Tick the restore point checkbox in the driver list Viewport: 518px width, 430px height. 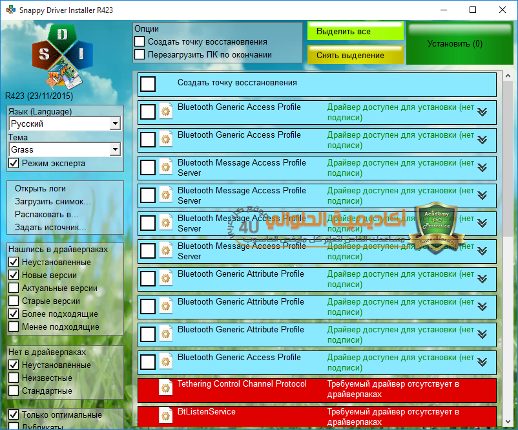point(148,84)
